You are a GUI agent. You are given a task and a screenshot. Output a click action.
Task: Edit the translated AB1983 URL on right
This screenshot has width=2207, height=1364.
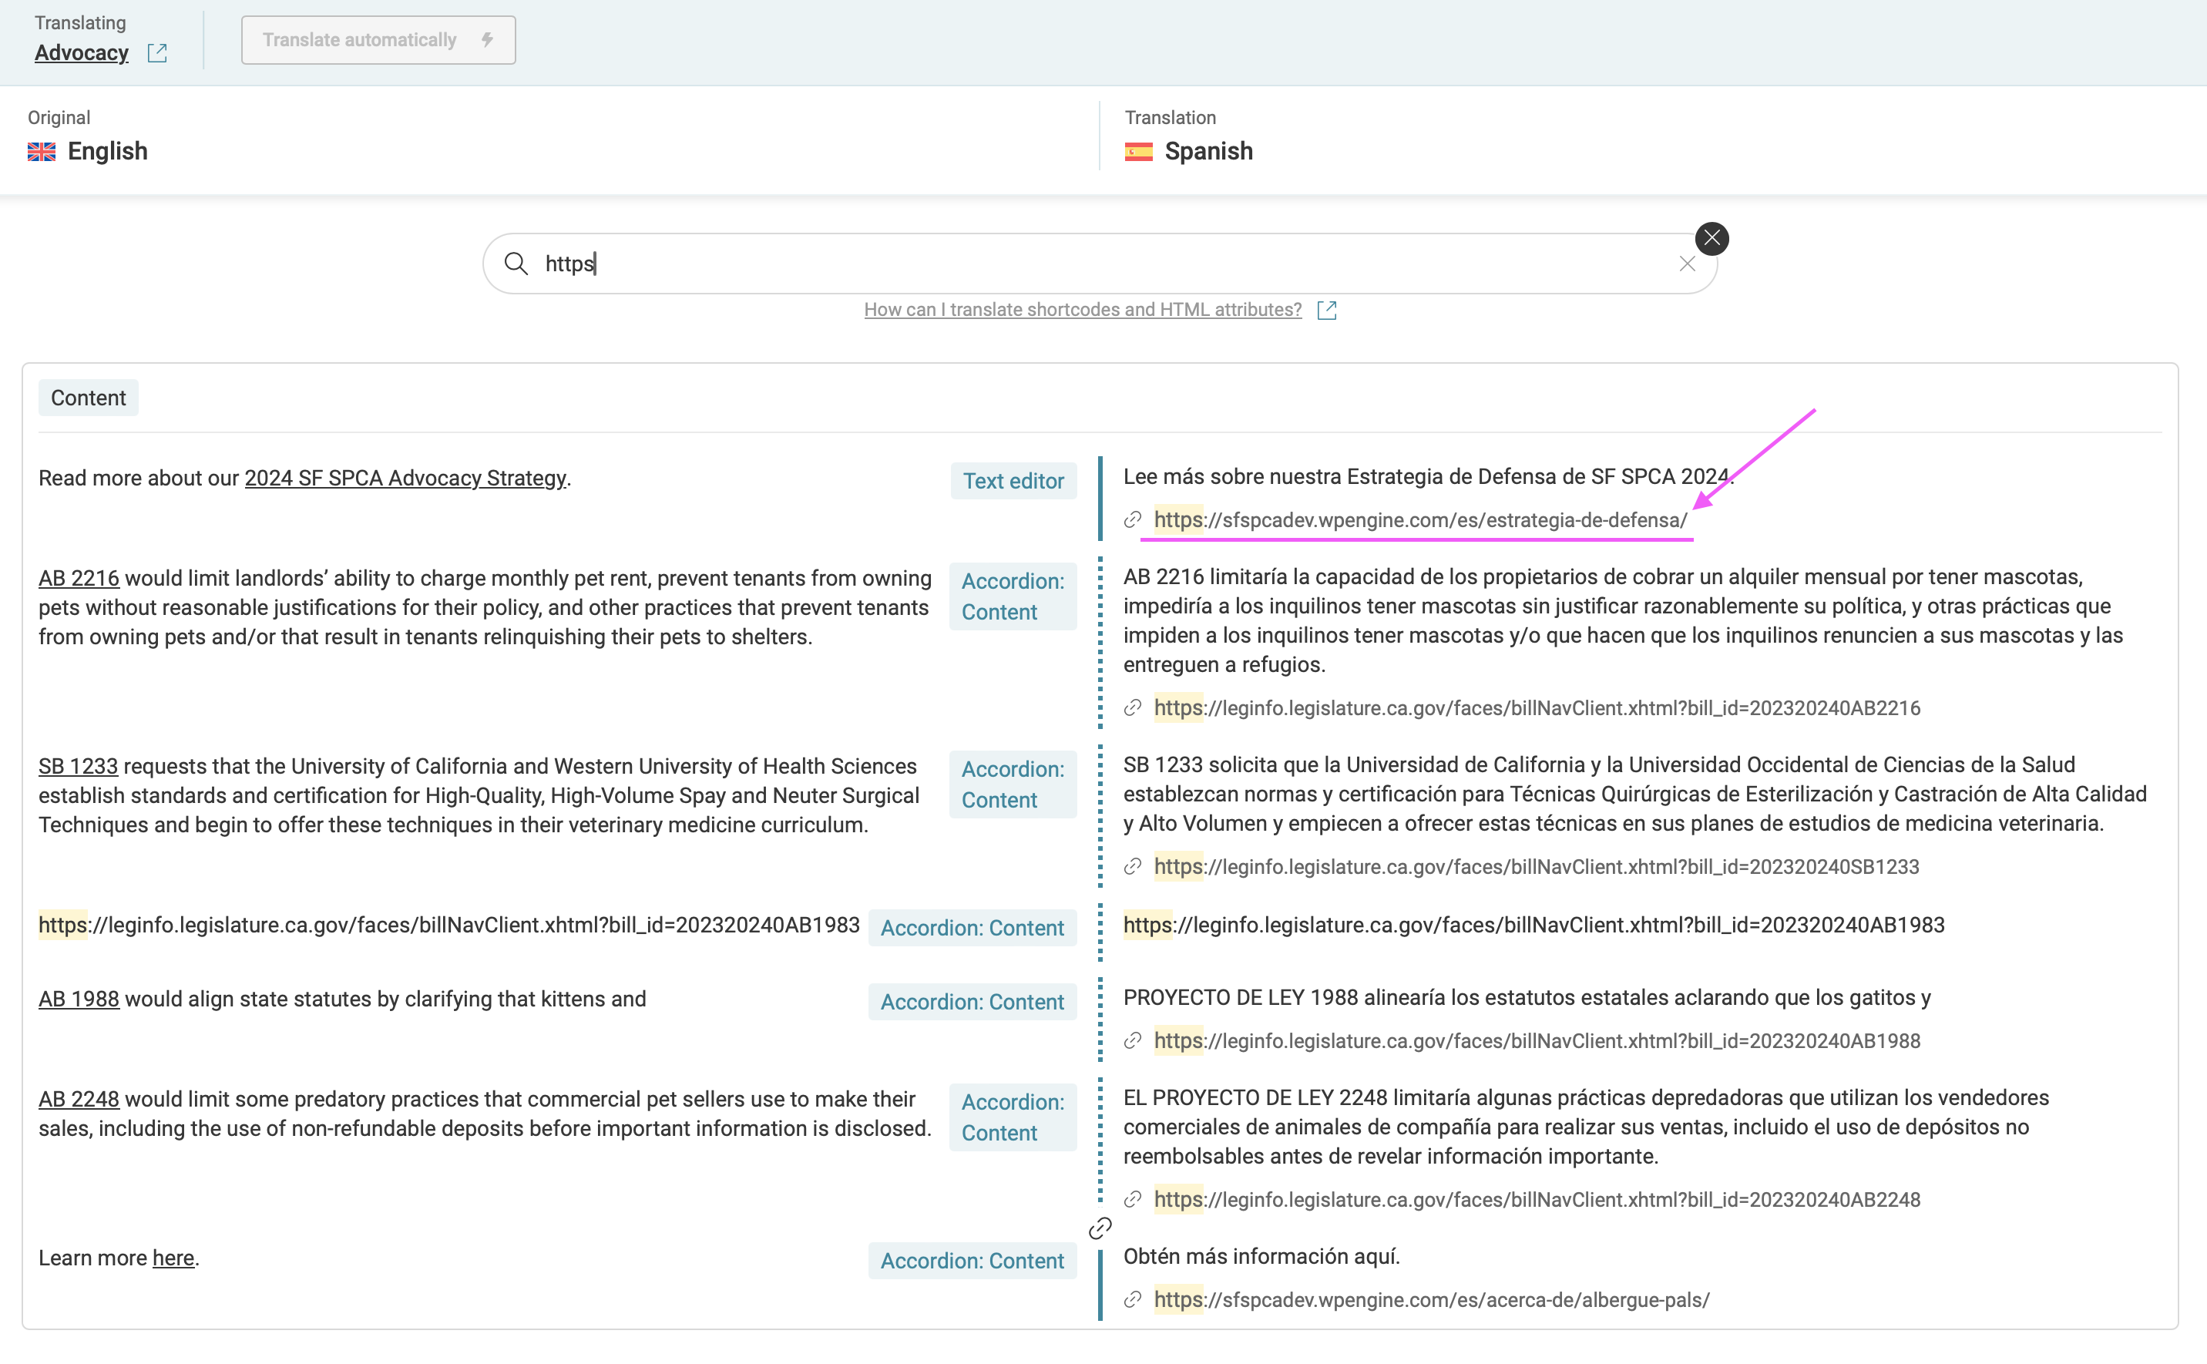coord(1533,925)
